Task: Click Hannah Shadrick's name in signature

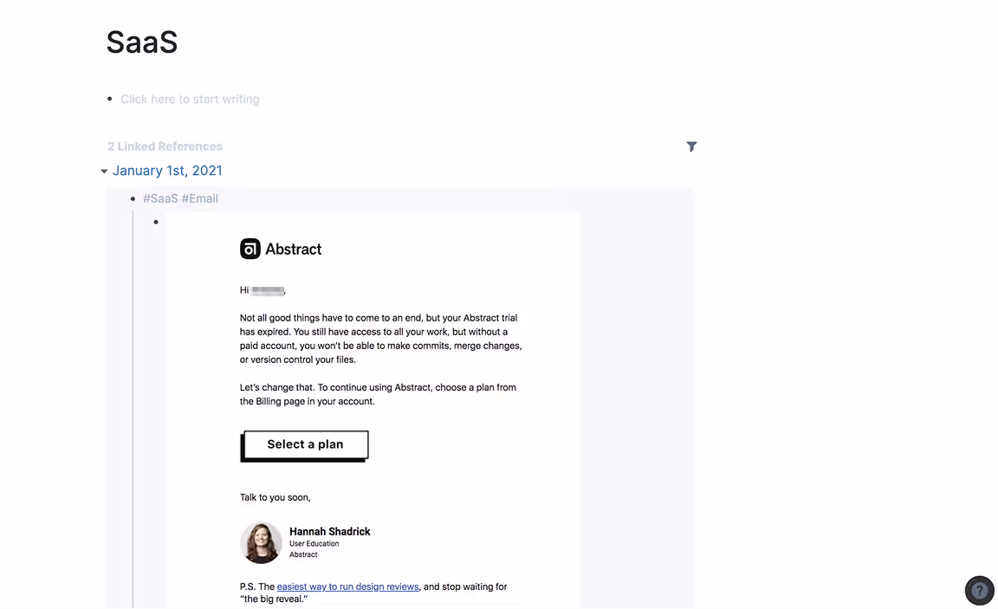Action: click(x=330, y=531)
